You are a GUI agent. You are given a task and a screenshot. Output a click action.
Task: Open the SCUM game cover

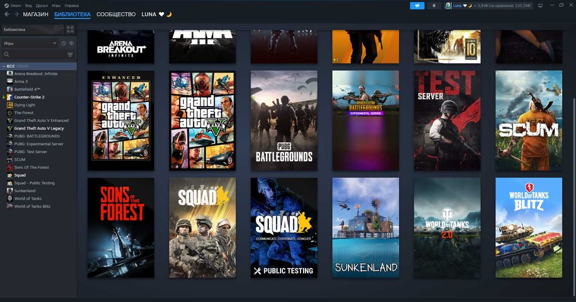click(529, 120)
